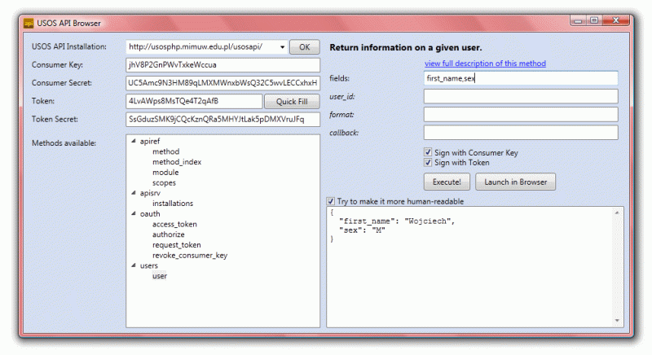Maximize the USOS API Browser window
Image resolution: width=652 pixels, height=355 pixels.
(x=594, y=20)
